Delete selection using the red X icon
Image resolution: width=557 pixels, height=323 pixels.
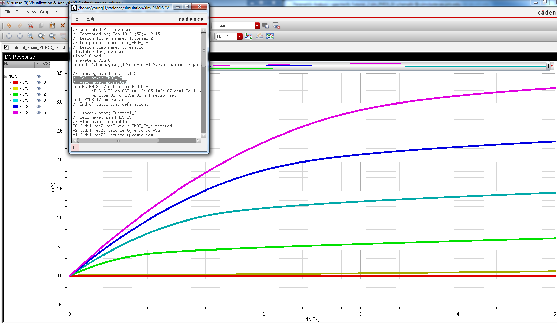click(x=63, y=26)
